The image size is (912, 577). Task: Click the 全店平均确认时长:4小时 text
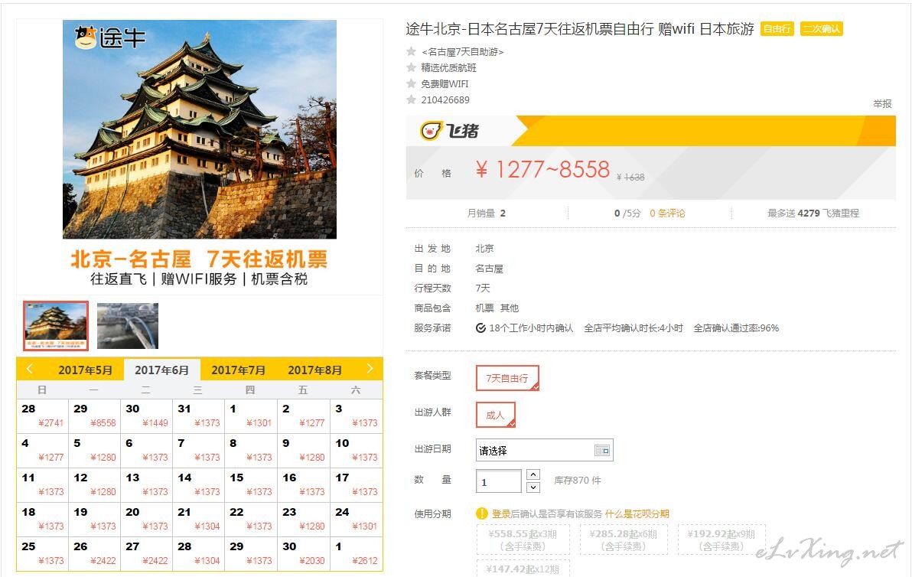point(634,328)
